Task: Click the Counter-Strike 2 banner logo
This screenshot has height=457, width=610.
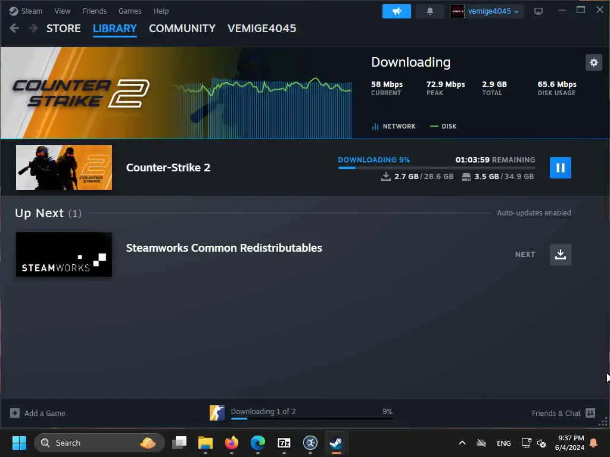Action: coord(81,93)
